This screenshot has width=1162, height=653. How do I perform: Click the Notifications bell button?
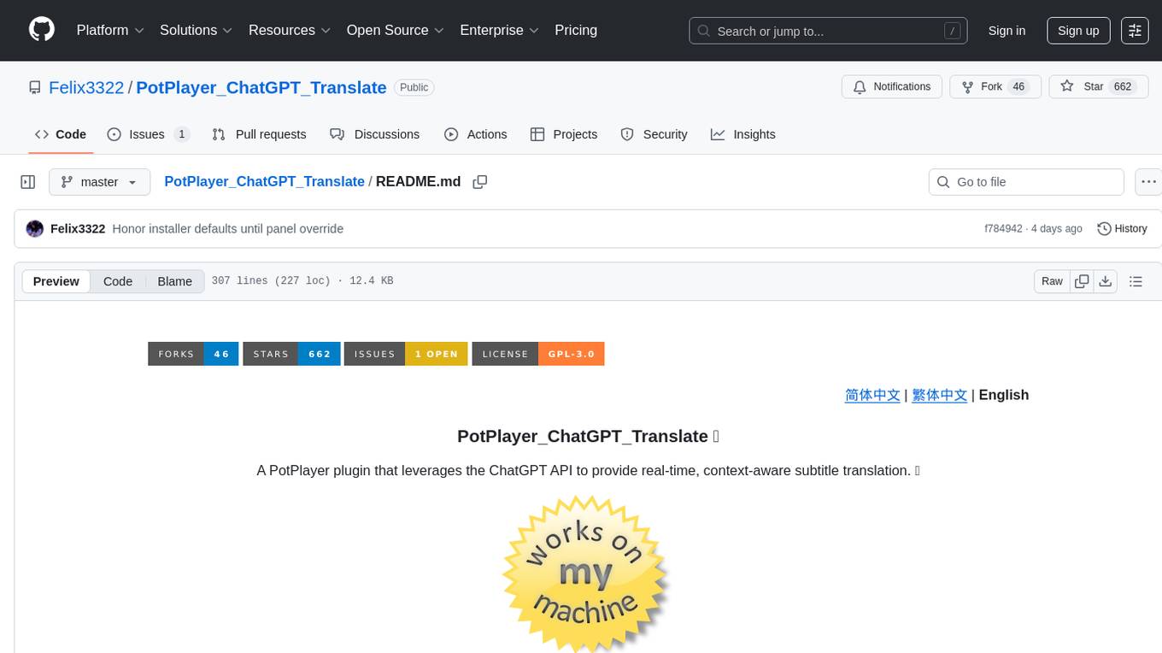(892, 87)
